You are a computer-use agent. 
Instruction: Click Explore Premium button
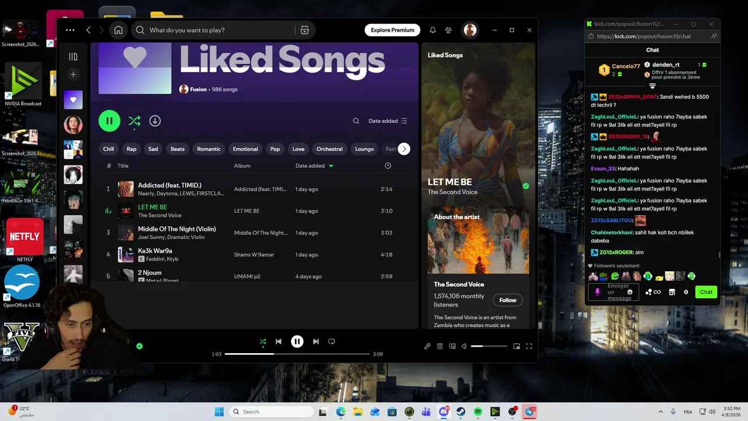(393, 30)
